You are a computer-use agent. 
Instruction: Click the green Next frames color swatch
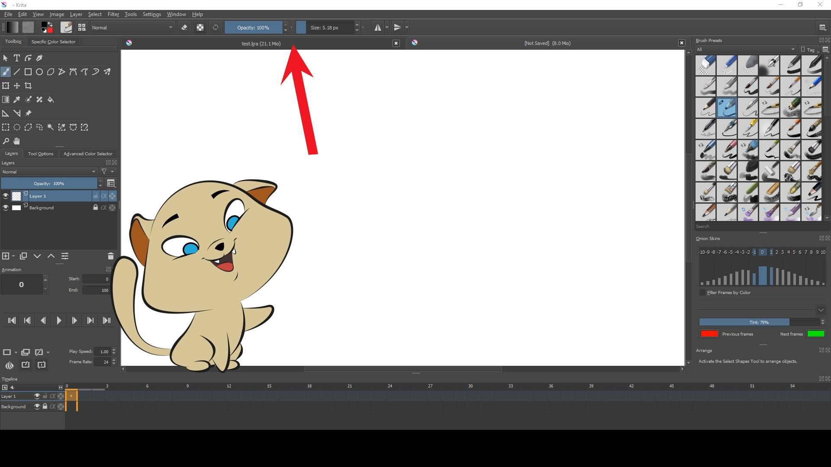click(816, 333)
